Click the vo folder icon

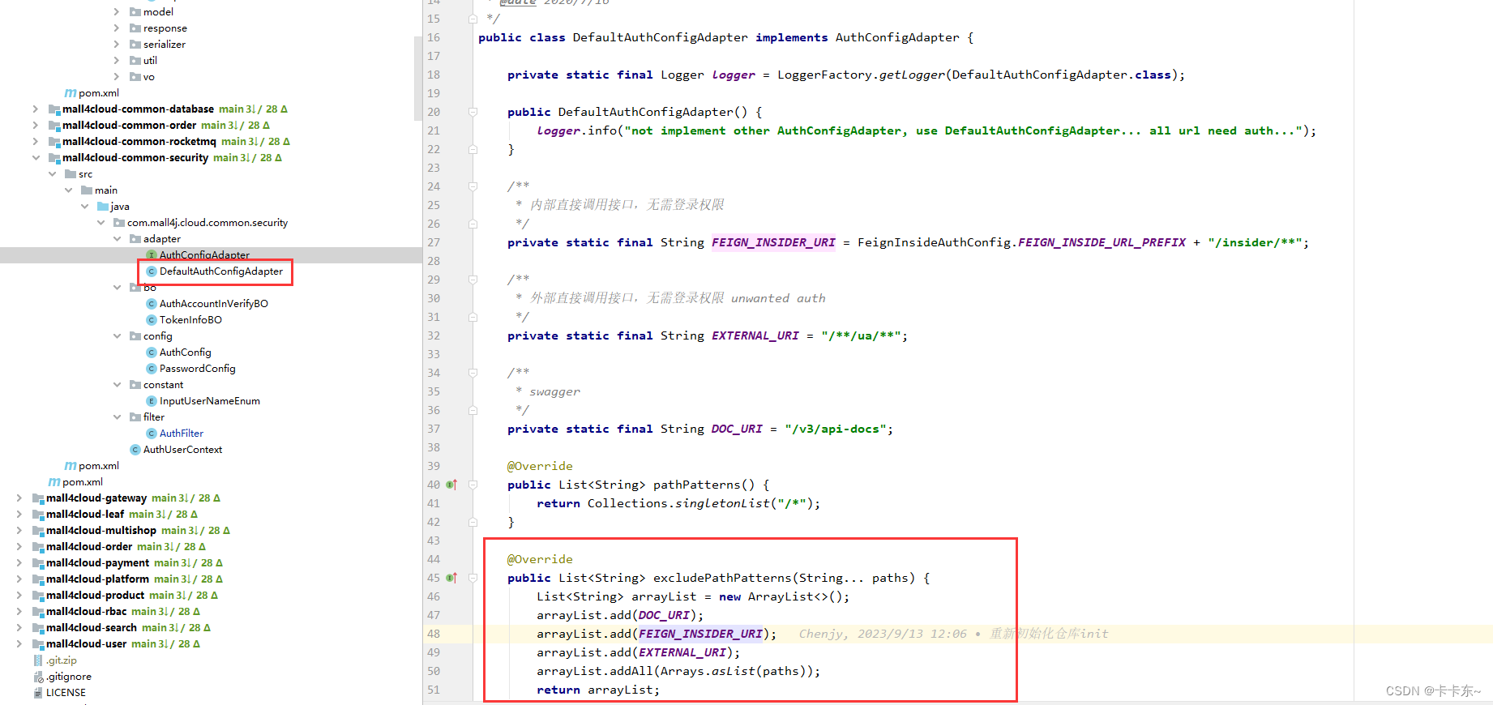[x=135, y=77]
